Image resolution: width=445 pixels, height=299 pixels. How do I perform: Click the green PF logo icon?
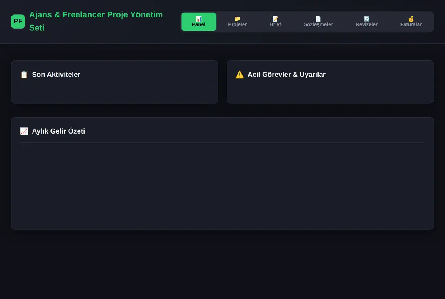18,22
